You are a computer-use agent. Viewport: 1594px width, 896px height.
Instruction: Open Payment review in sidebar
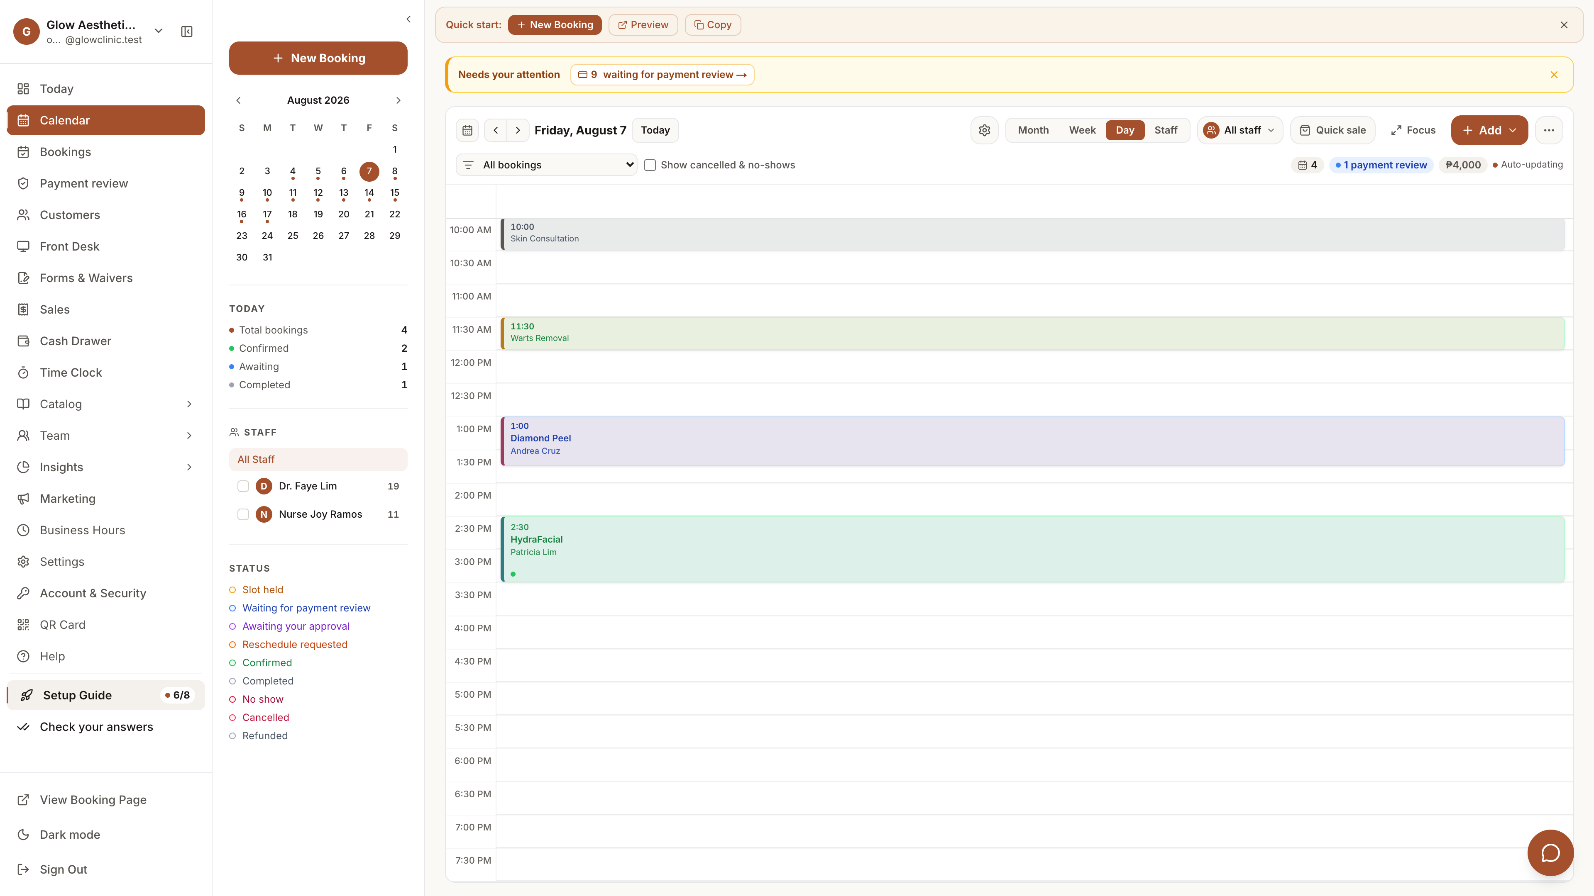[106, 183]
